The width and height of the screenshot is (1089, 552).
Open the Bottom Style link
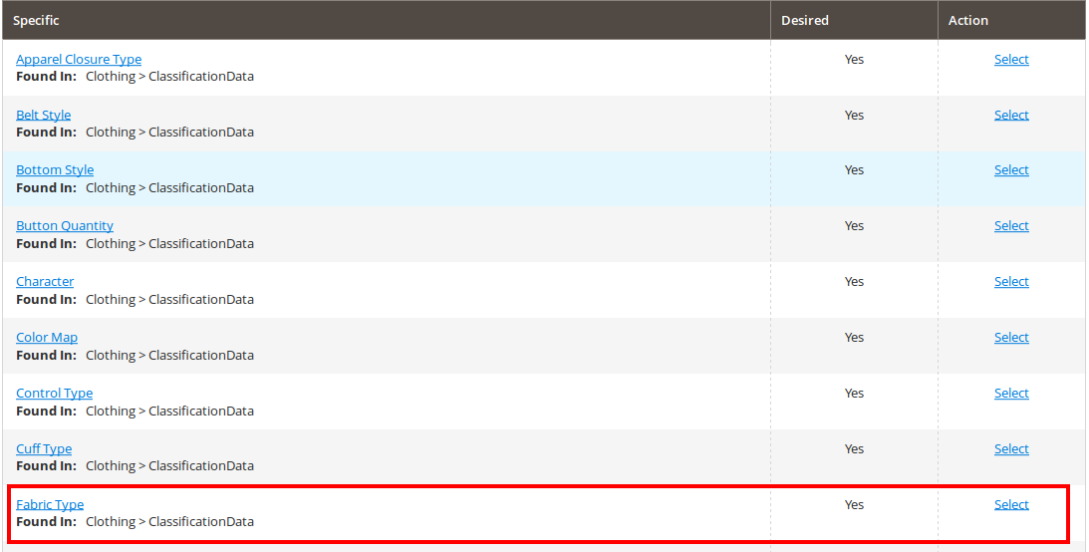(55, 170)
